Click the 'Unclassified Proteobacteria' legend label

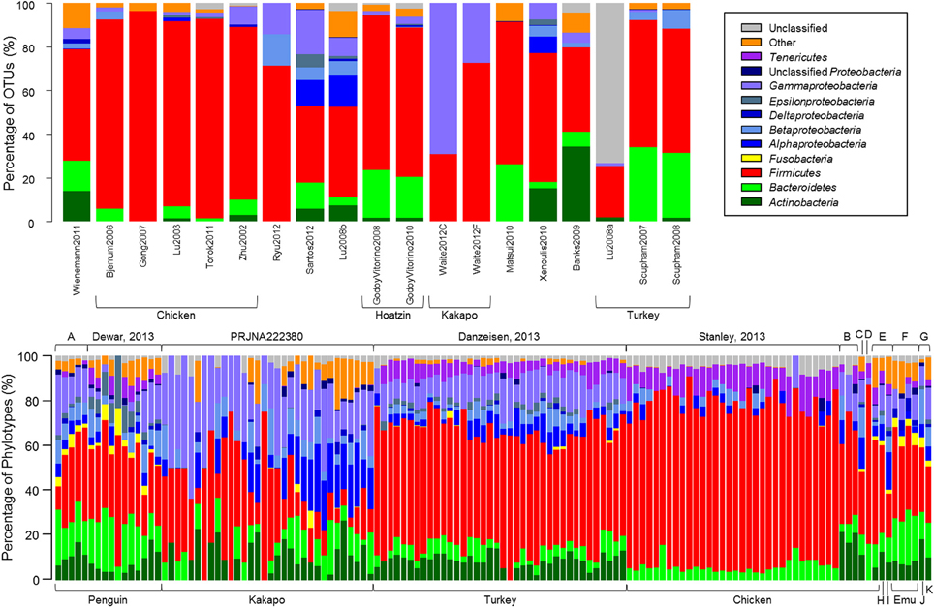click(x=834, y=72)
